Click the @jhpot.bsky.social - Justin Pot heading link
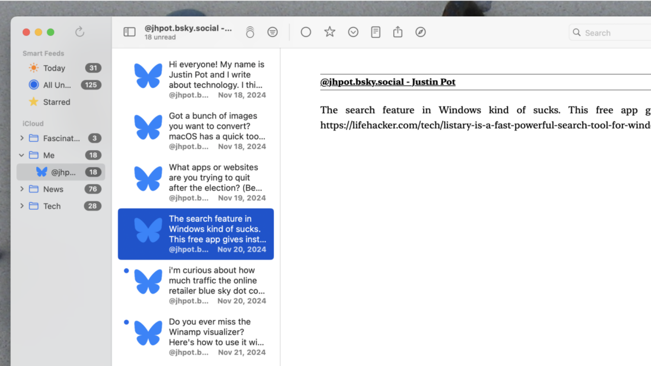 (x=388, y=82)
